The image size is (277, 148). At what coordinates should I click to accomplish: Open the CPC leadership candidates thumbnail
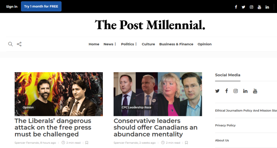[x=158, y=94]
